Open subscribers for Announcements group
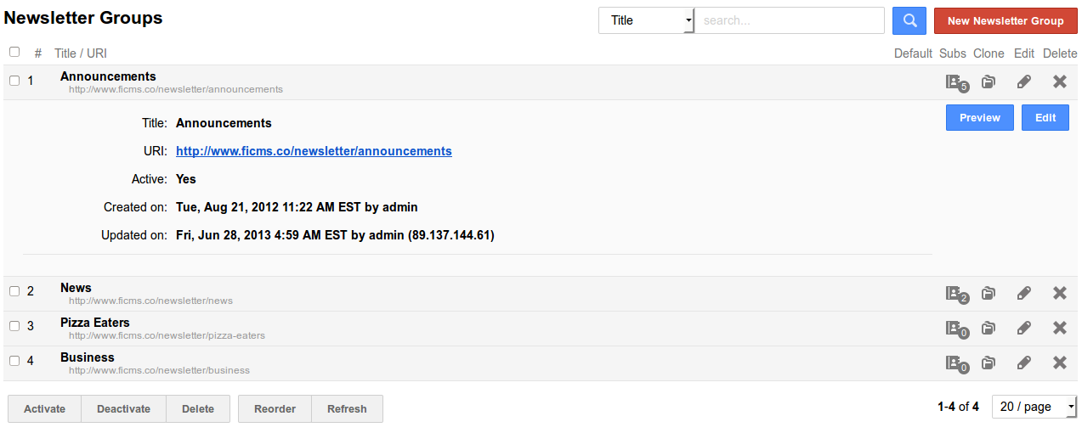The height and width of the screenshot is (433, 1082). coord(956,82)
